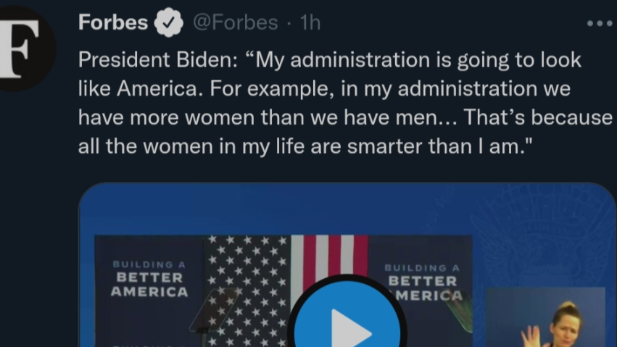Click the left "Building a Better America" sign

click(149, 278)
